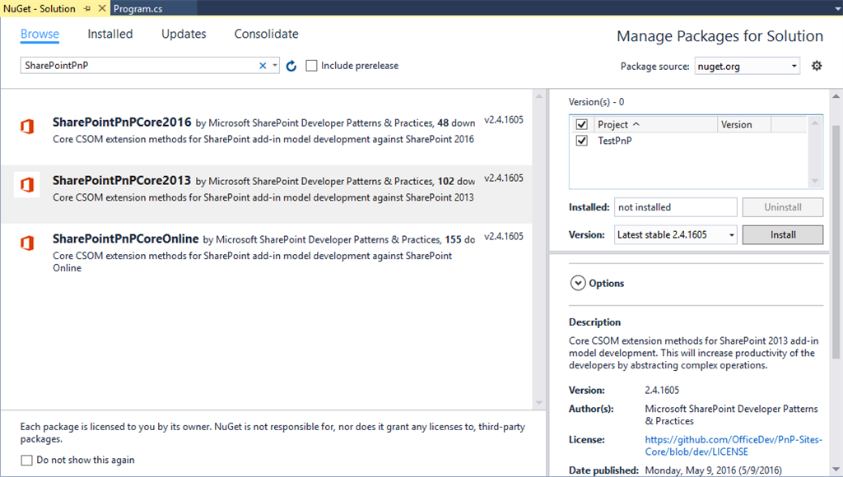Image resolution: width=843 pixels, height=477 pixels.
Task: Click the Install button
Action: tap(781, 234)
